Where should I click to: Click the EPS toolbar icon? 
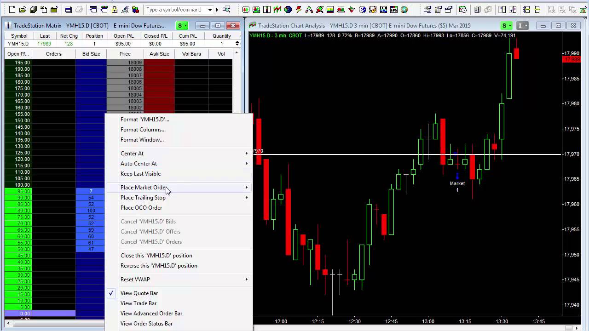click(394, 10)
